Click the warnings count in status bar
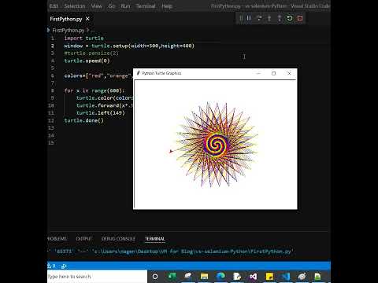This screenshot has height=283, width=378. coord(51,266)
